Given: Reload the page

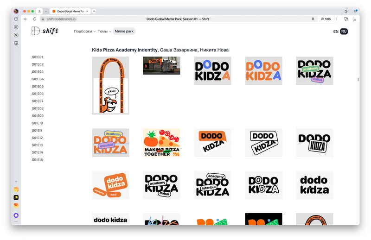Looking at the screenshot, I should click(34, 19).
